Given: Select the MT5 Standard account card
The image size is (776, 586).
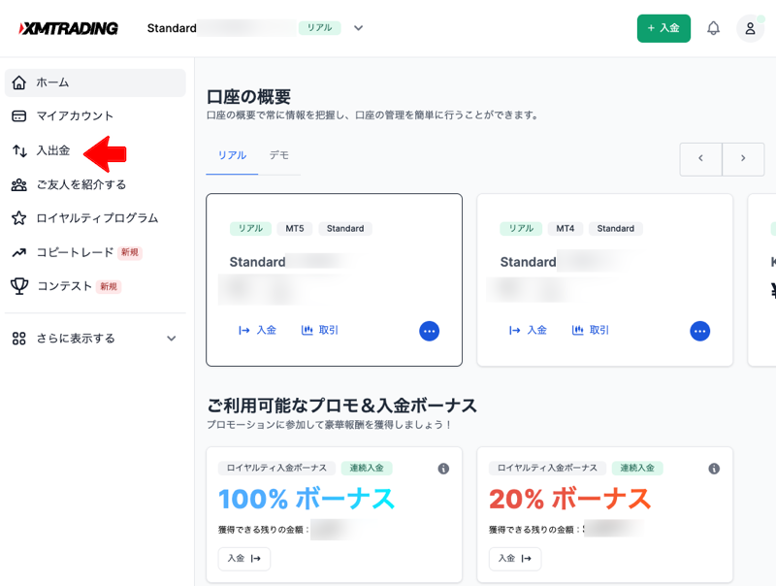Looking at the screenshot, I should 334,279.
